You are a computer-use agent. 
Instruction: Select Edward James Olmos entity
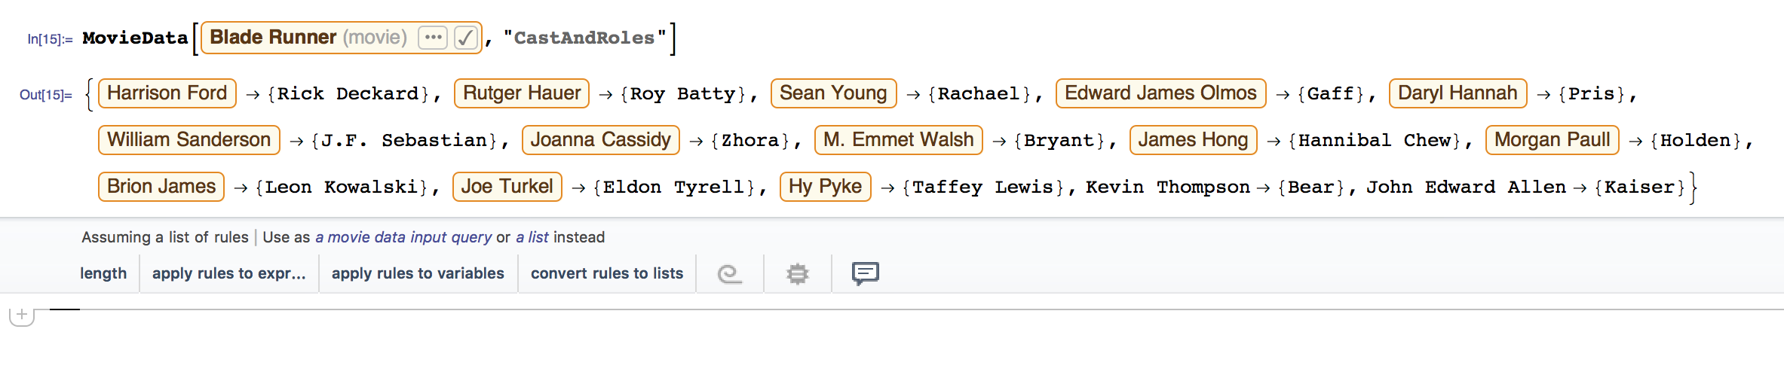[1160, 93]
